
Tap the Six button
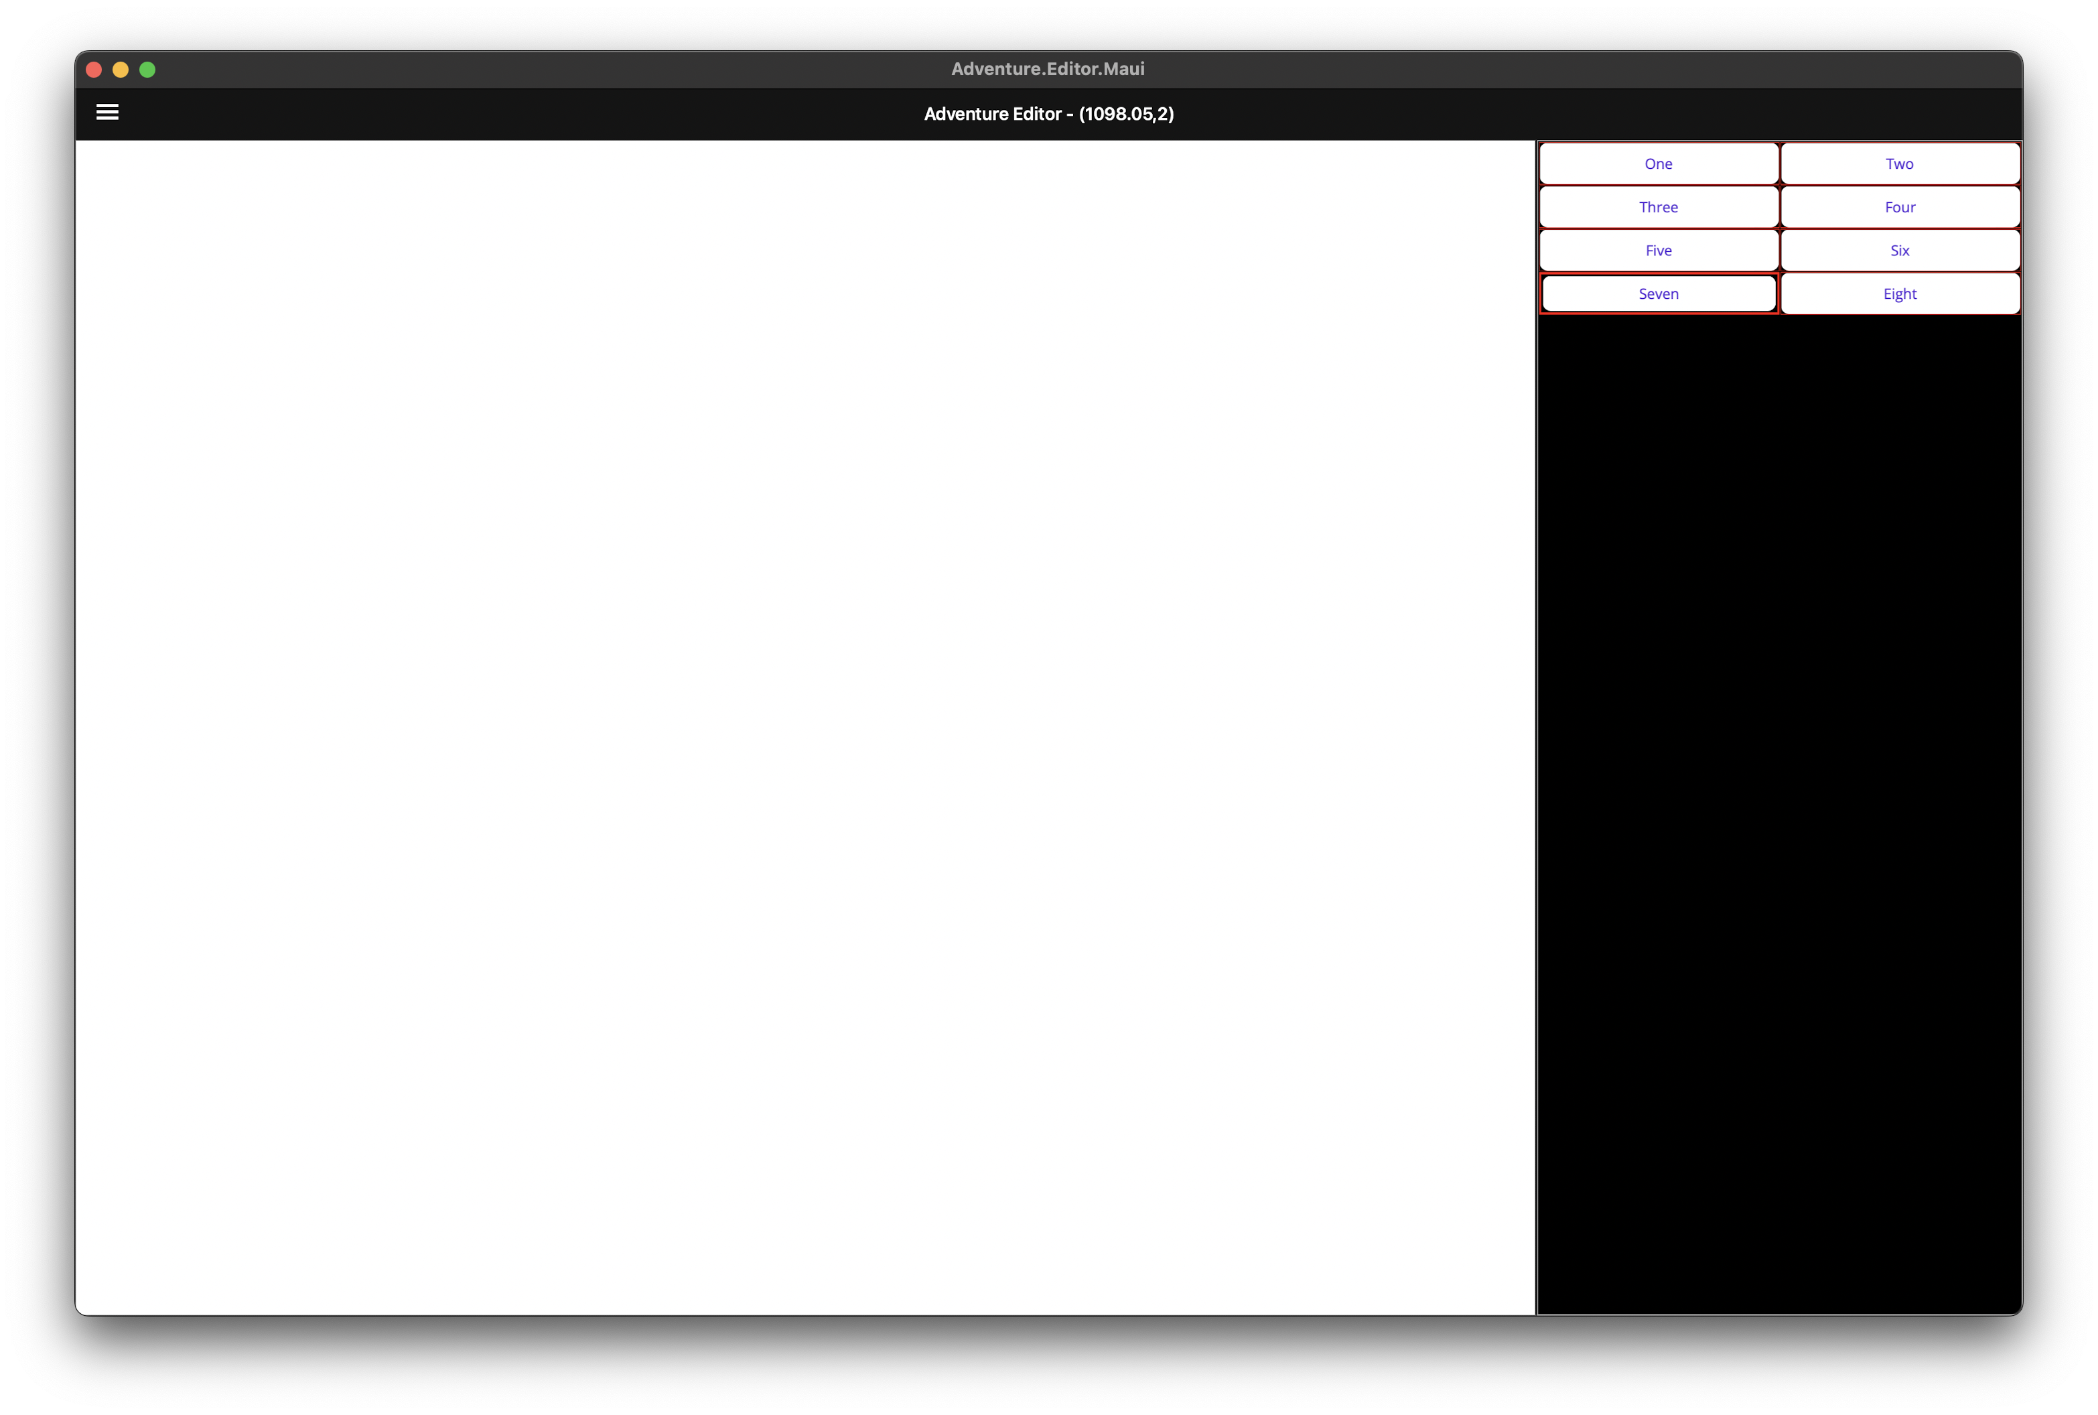[x=1900, y=250]
